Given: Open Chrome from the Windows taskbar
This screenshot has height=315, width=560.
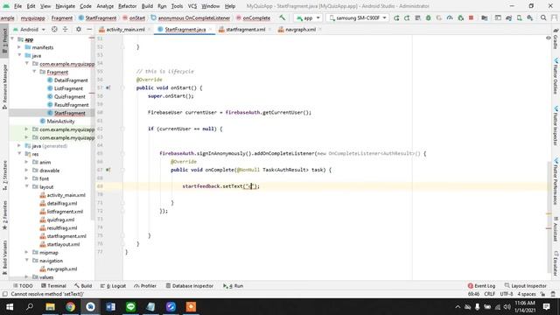Looking at the screenshot, I should pos(70,306).
